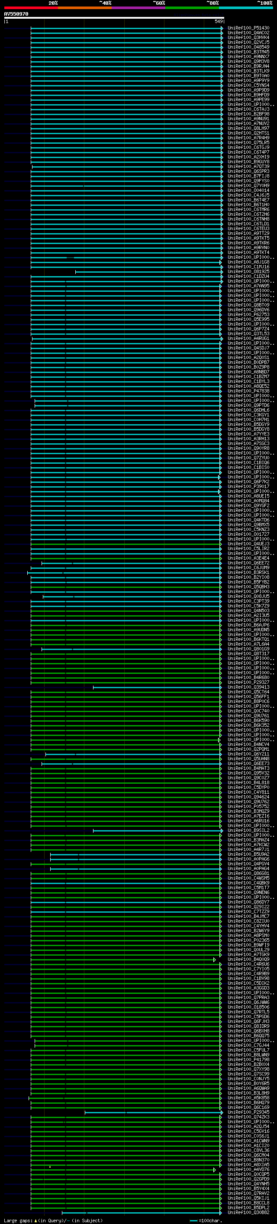Select the UniRef100_Q9M3V8 label
The width and height of the screenshot is (277, 1224).
coord(248,61)
